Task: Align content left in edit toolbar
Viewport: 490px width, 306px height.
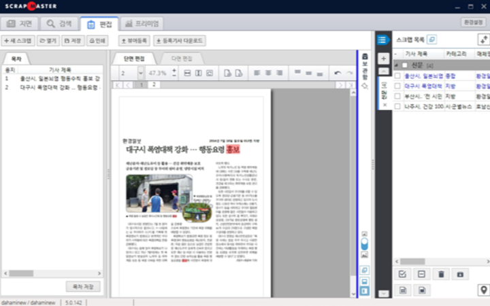Action: click(x=257, y=73)
